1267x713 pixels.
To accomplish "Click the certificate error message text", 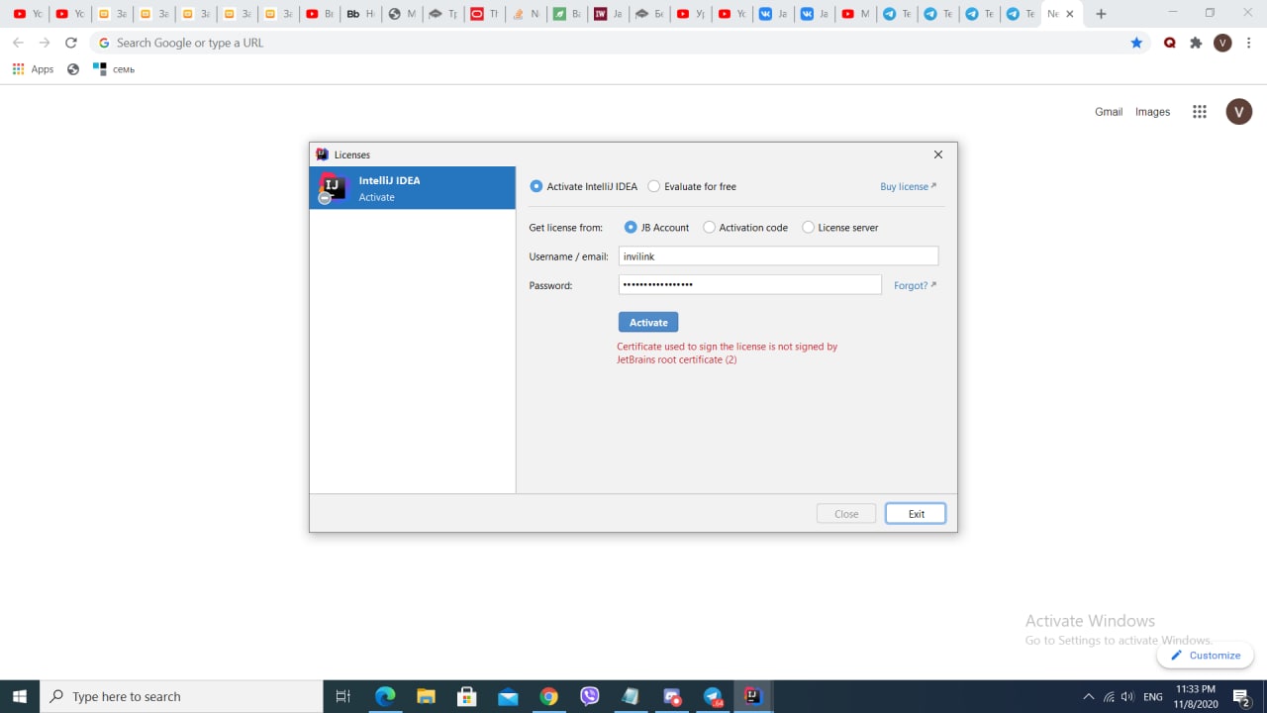I will [x=728, y=354].
